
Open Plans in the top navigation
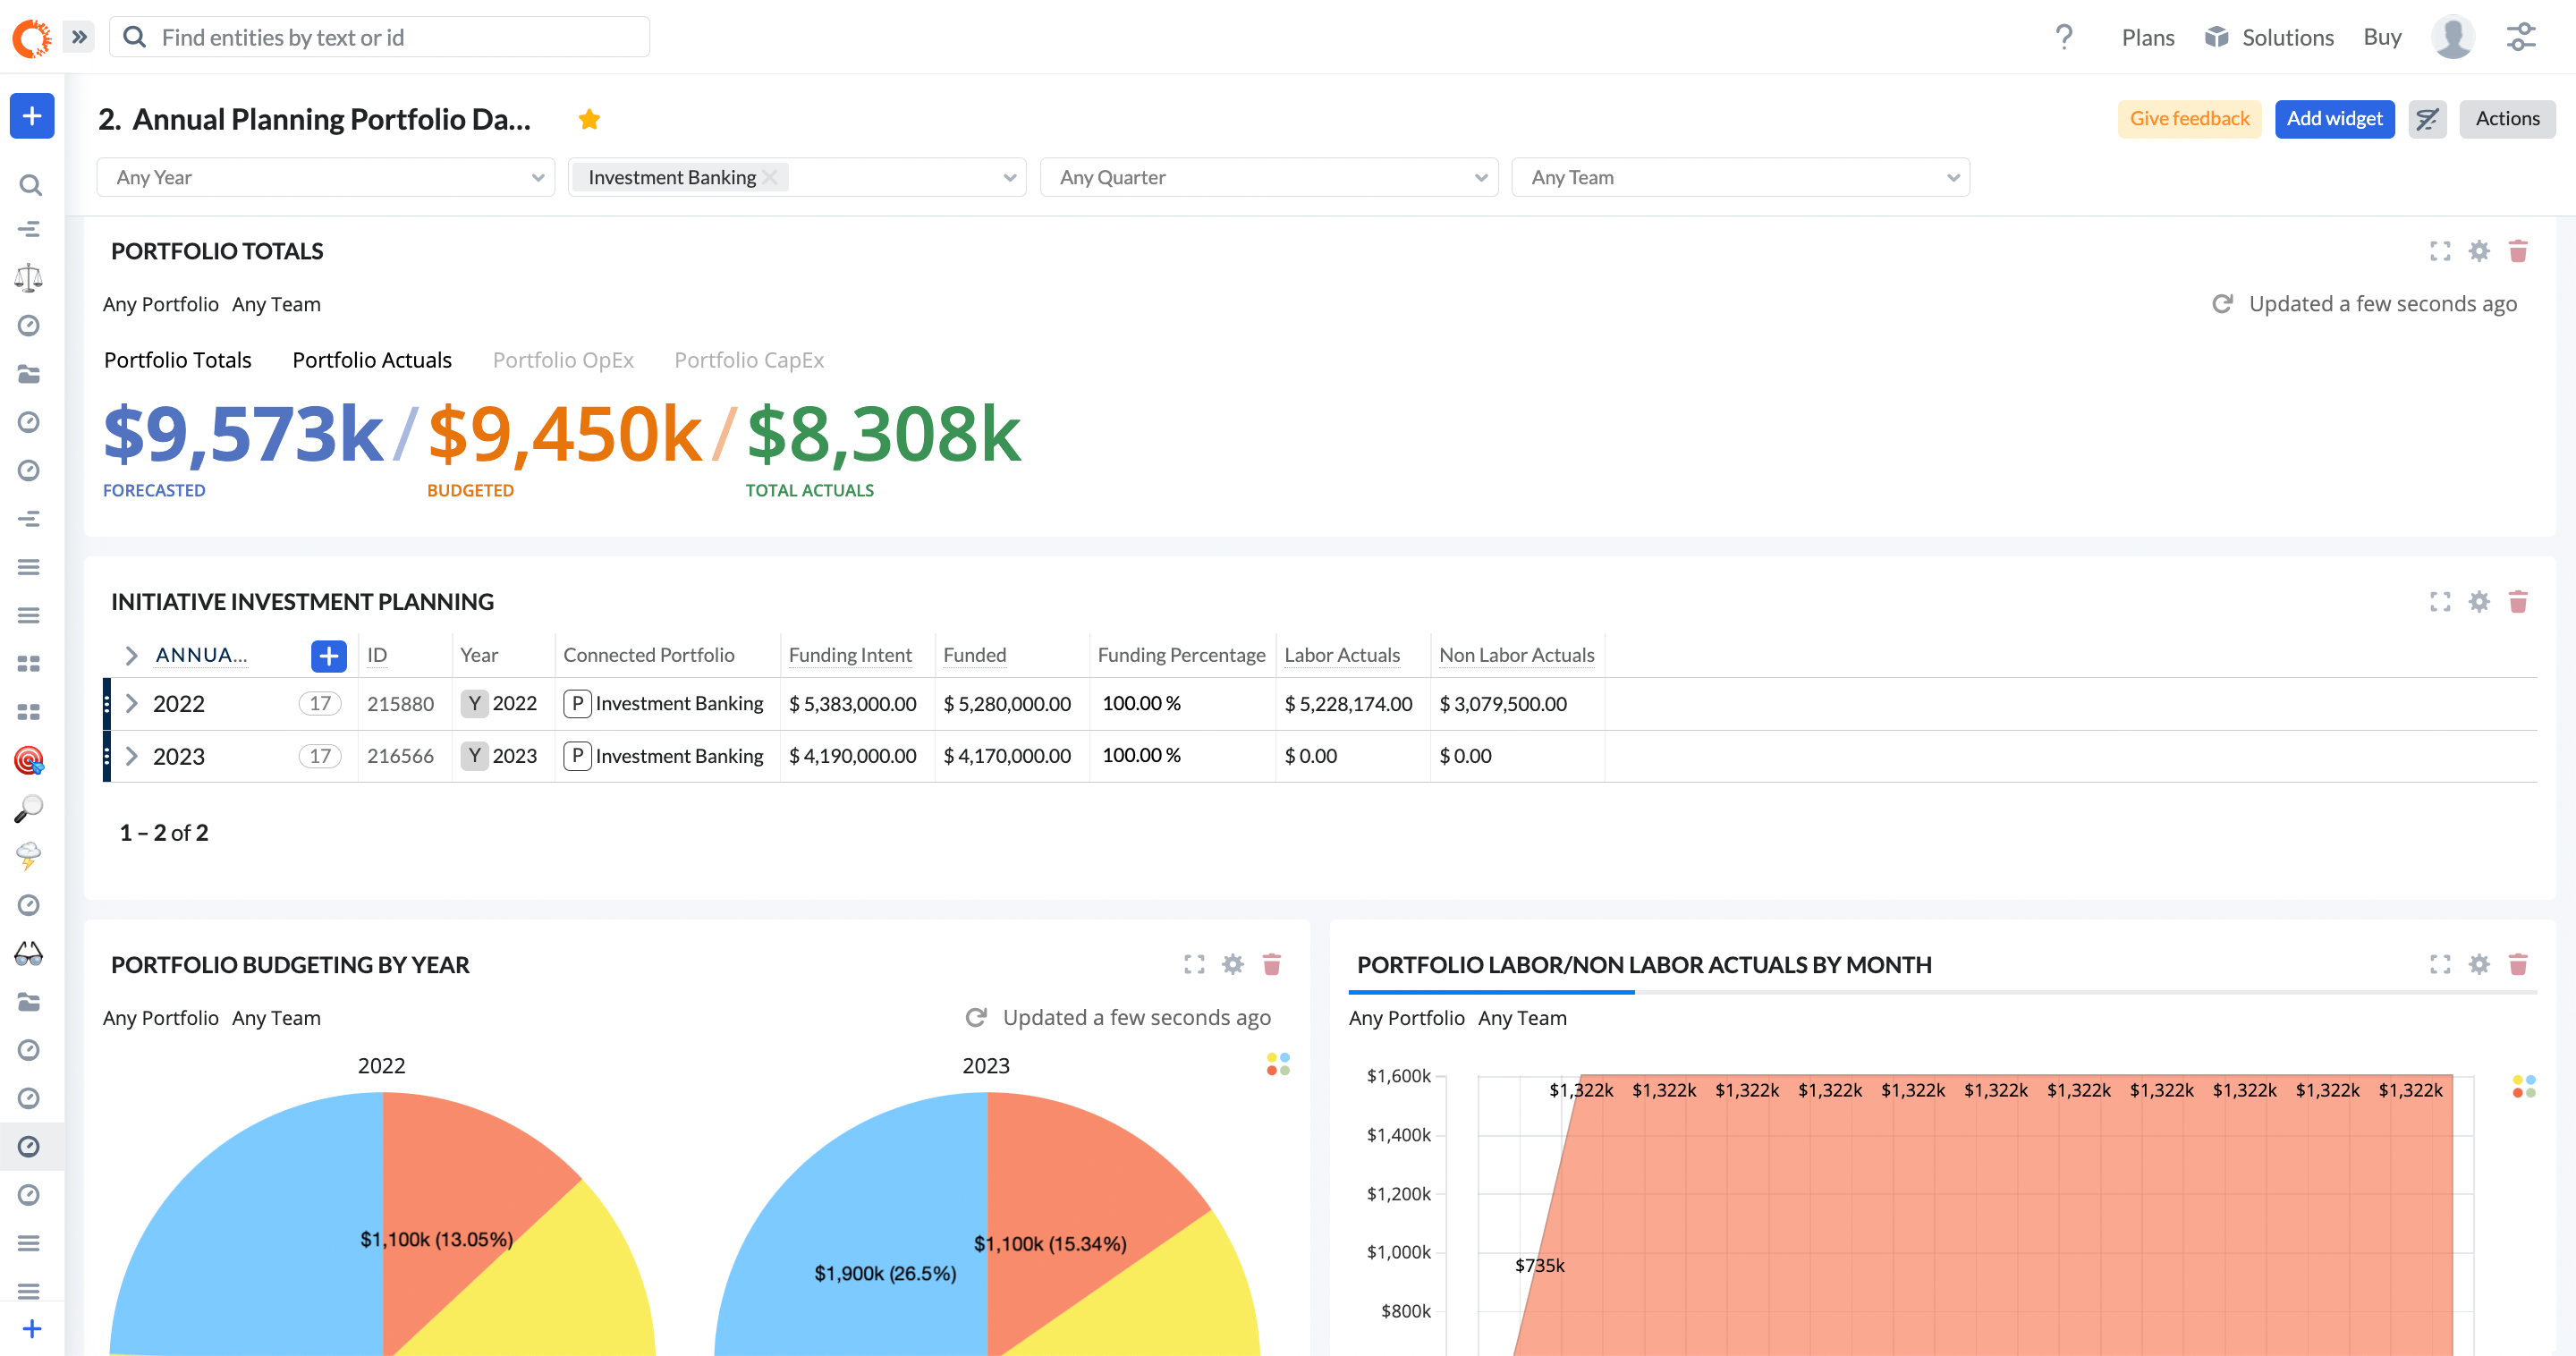[x=2148, y=37]
